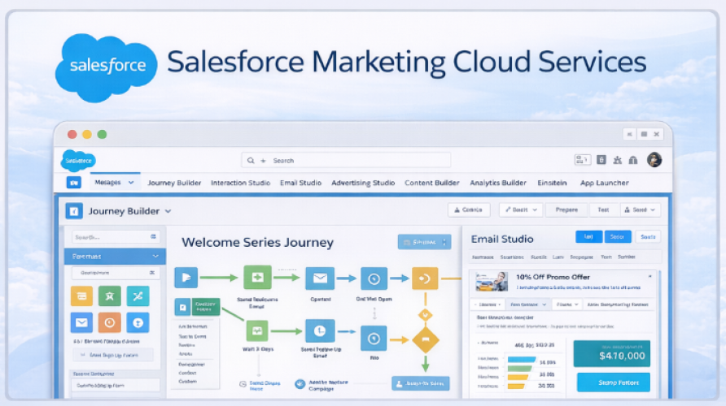Click the blue envelope email icon in palette
Screen dimensions: 726x406
pos(81,322)
